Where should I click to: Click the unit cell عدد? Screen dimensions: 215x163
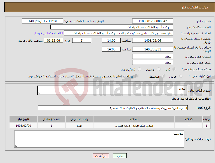coord(79,126)
